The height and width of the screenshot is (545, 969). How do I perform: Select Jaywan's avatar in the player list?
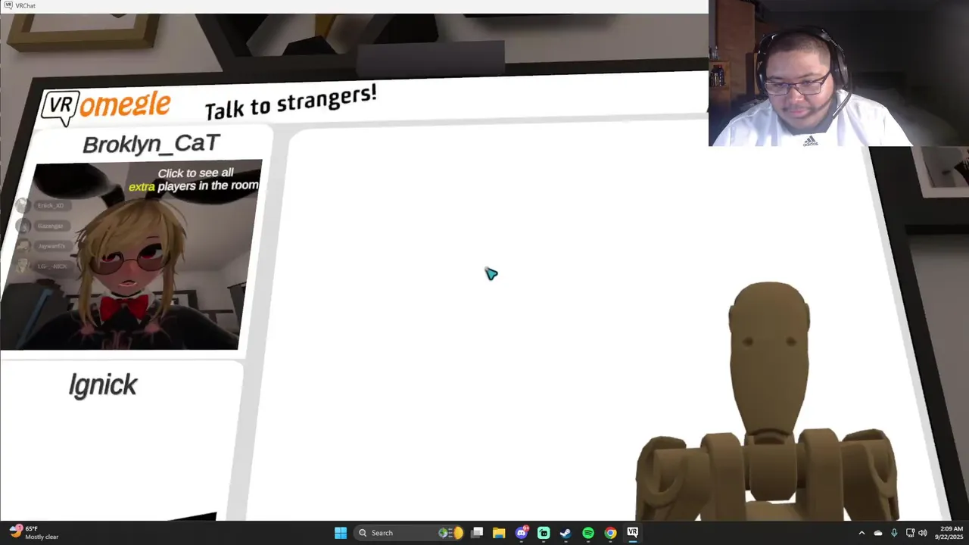[23, 246]
